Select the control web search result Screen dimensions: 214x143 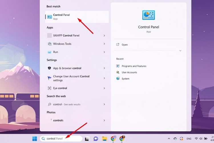pyautogui.click(x=67, y=104)
